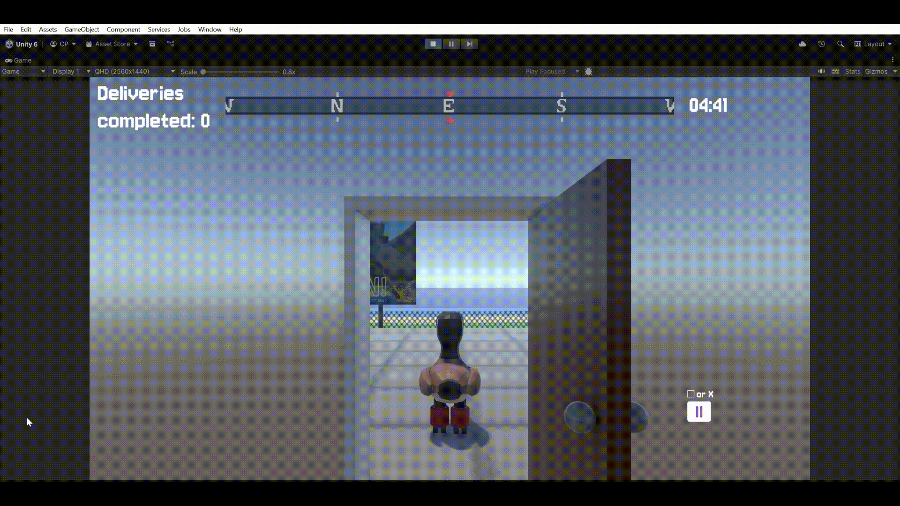This screenshot has width=900, height=506.
Task: Open the Jobs menu
Action: click(x=184, y=29)
